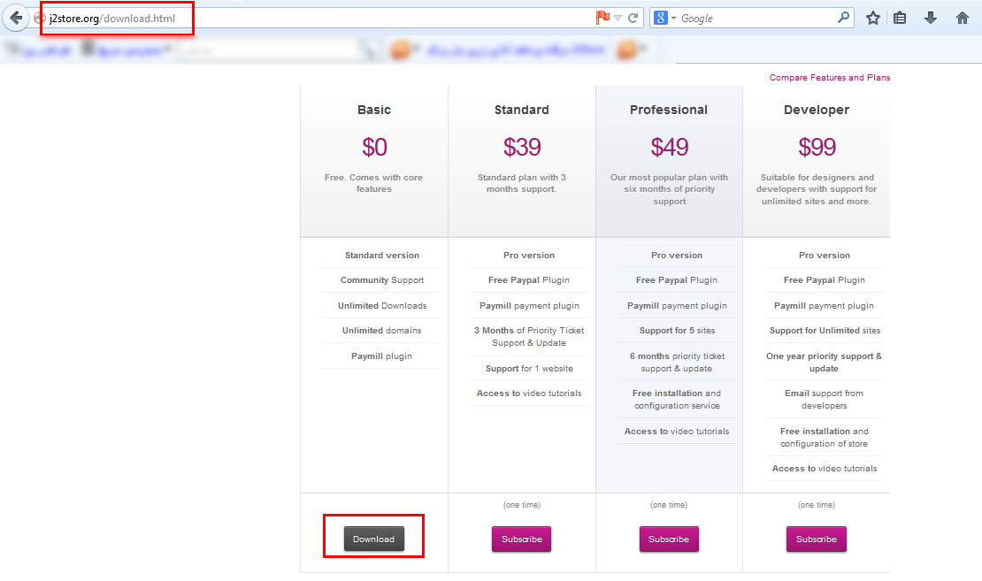Click the browser Back arrow button
Screen dimensions: 982x581
pyautogui.click(x=16, y=18)
